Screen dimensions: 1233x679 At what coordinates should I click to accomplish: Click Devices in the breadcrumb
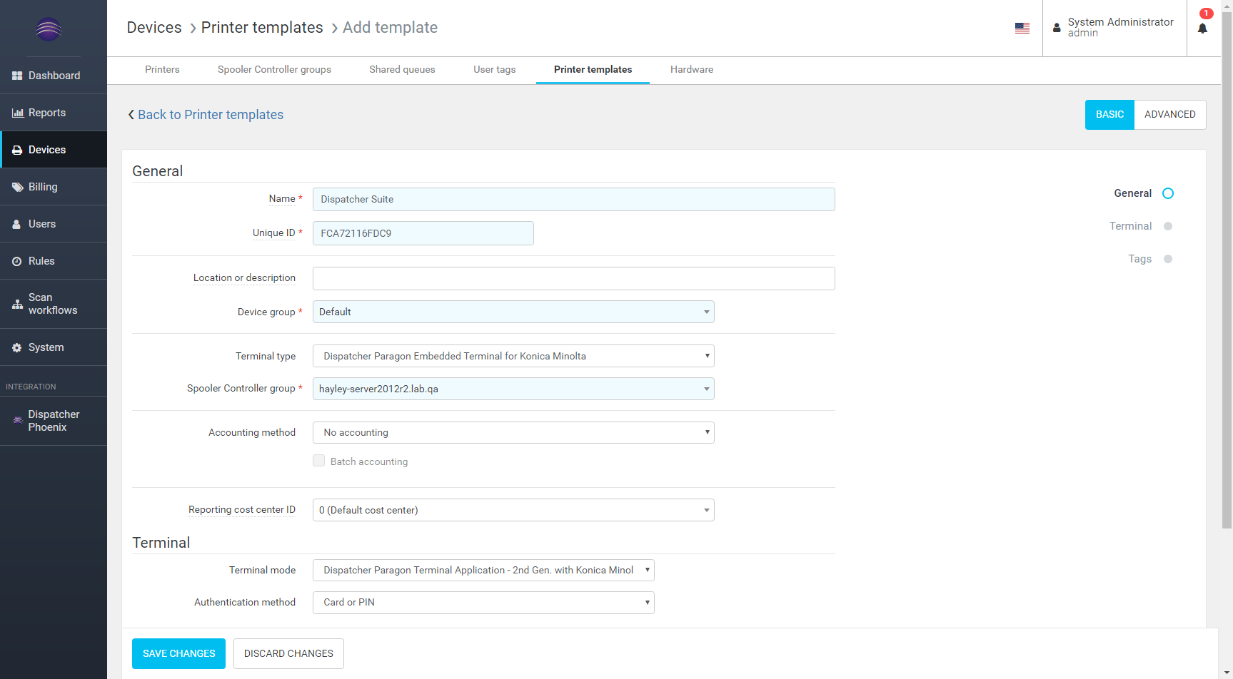pos(154,27)
